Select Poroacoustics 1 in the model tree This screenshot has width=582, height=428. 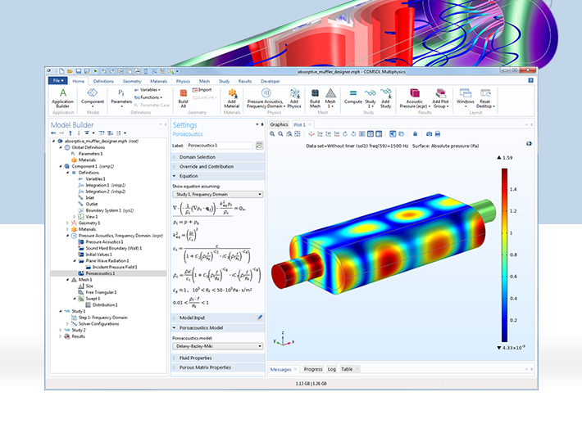click(x=100, y=273)
